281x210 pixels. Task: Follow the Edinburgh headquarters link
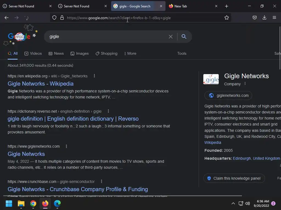tap(241, 158)
